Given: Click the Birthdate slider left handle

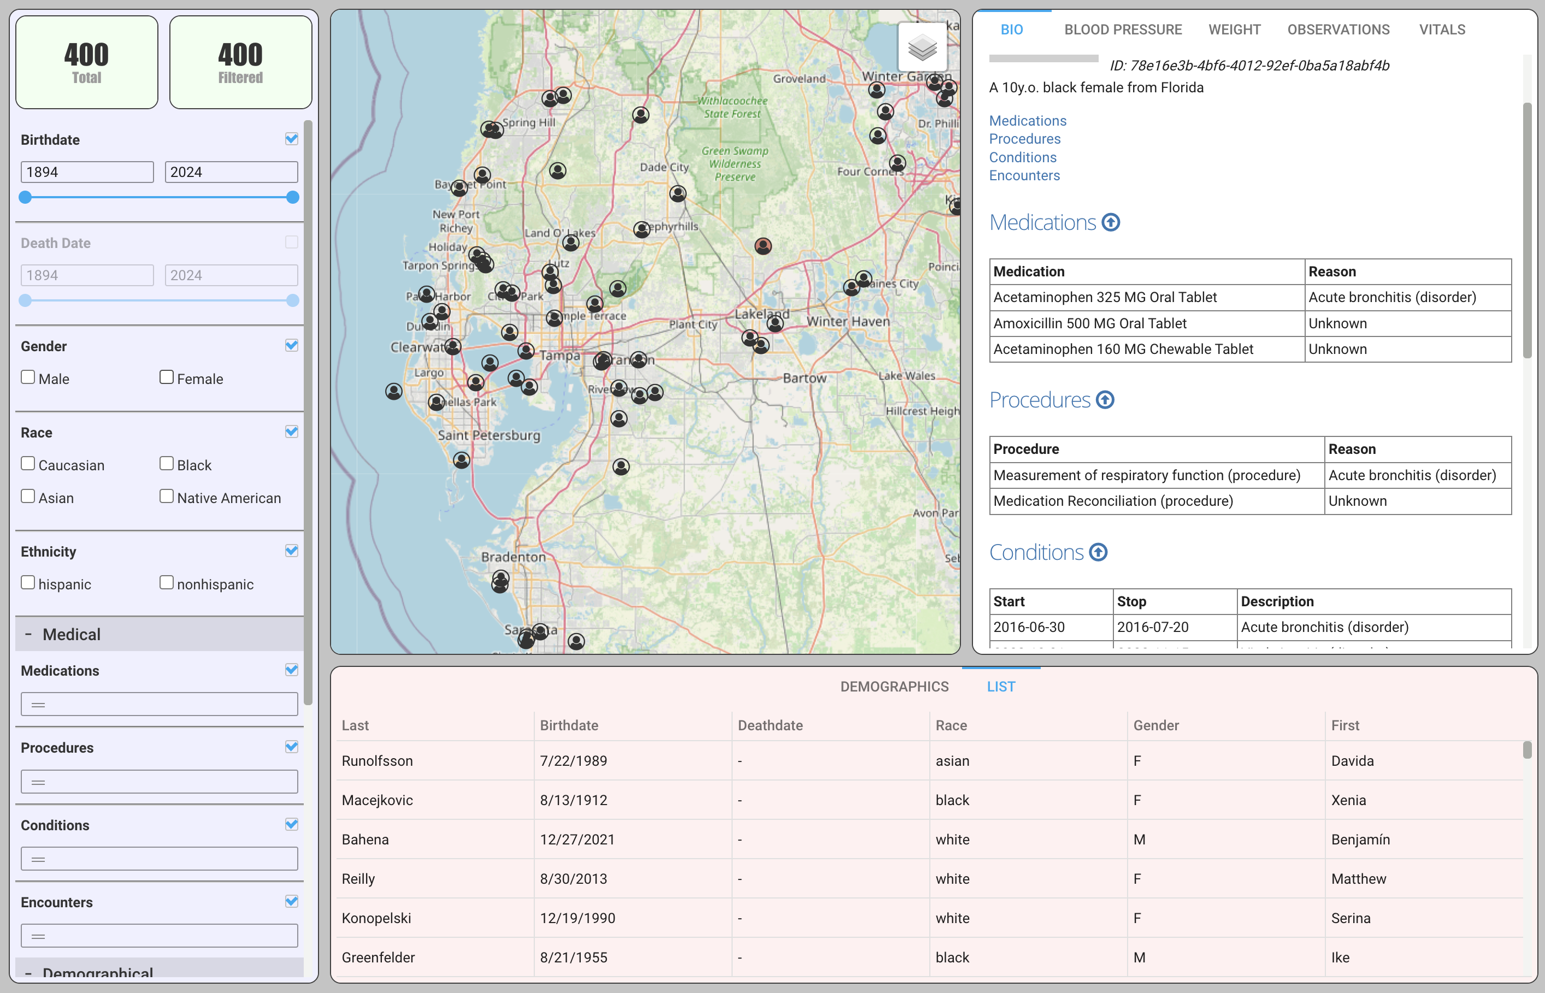Looking at the screenshot, I should coord(25,197).
